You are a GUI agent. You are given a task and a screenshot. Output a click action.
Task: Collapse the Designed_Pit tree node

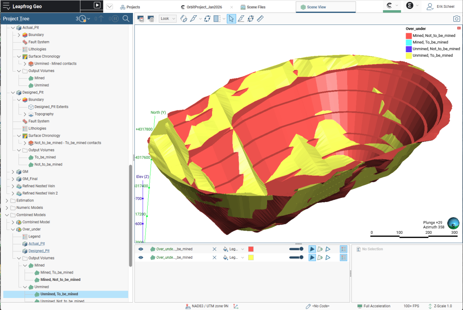pos(13,92)
